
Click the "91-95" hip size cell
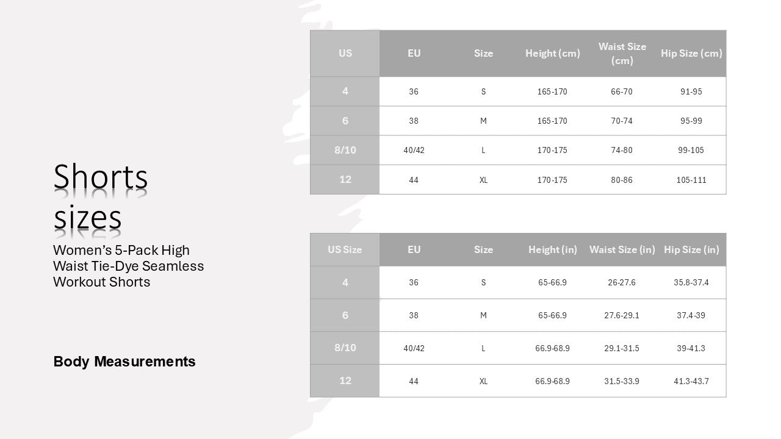tap(691, 92)
